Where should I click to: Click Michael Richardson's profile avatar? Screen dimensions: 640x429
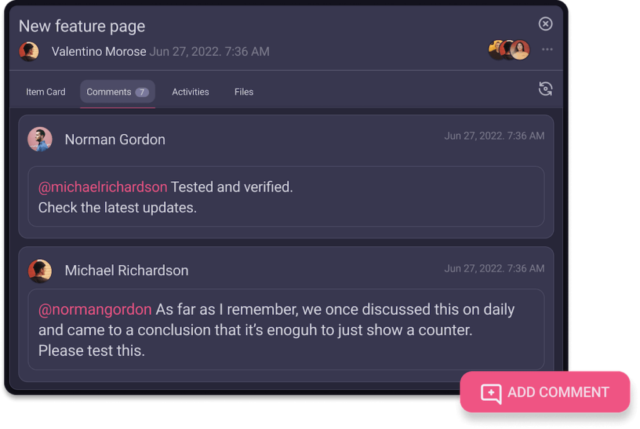[40, 270]
